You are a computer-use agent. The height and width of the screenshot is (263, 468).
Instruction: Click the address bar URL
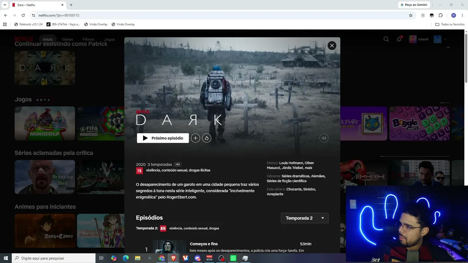point(59,15)
